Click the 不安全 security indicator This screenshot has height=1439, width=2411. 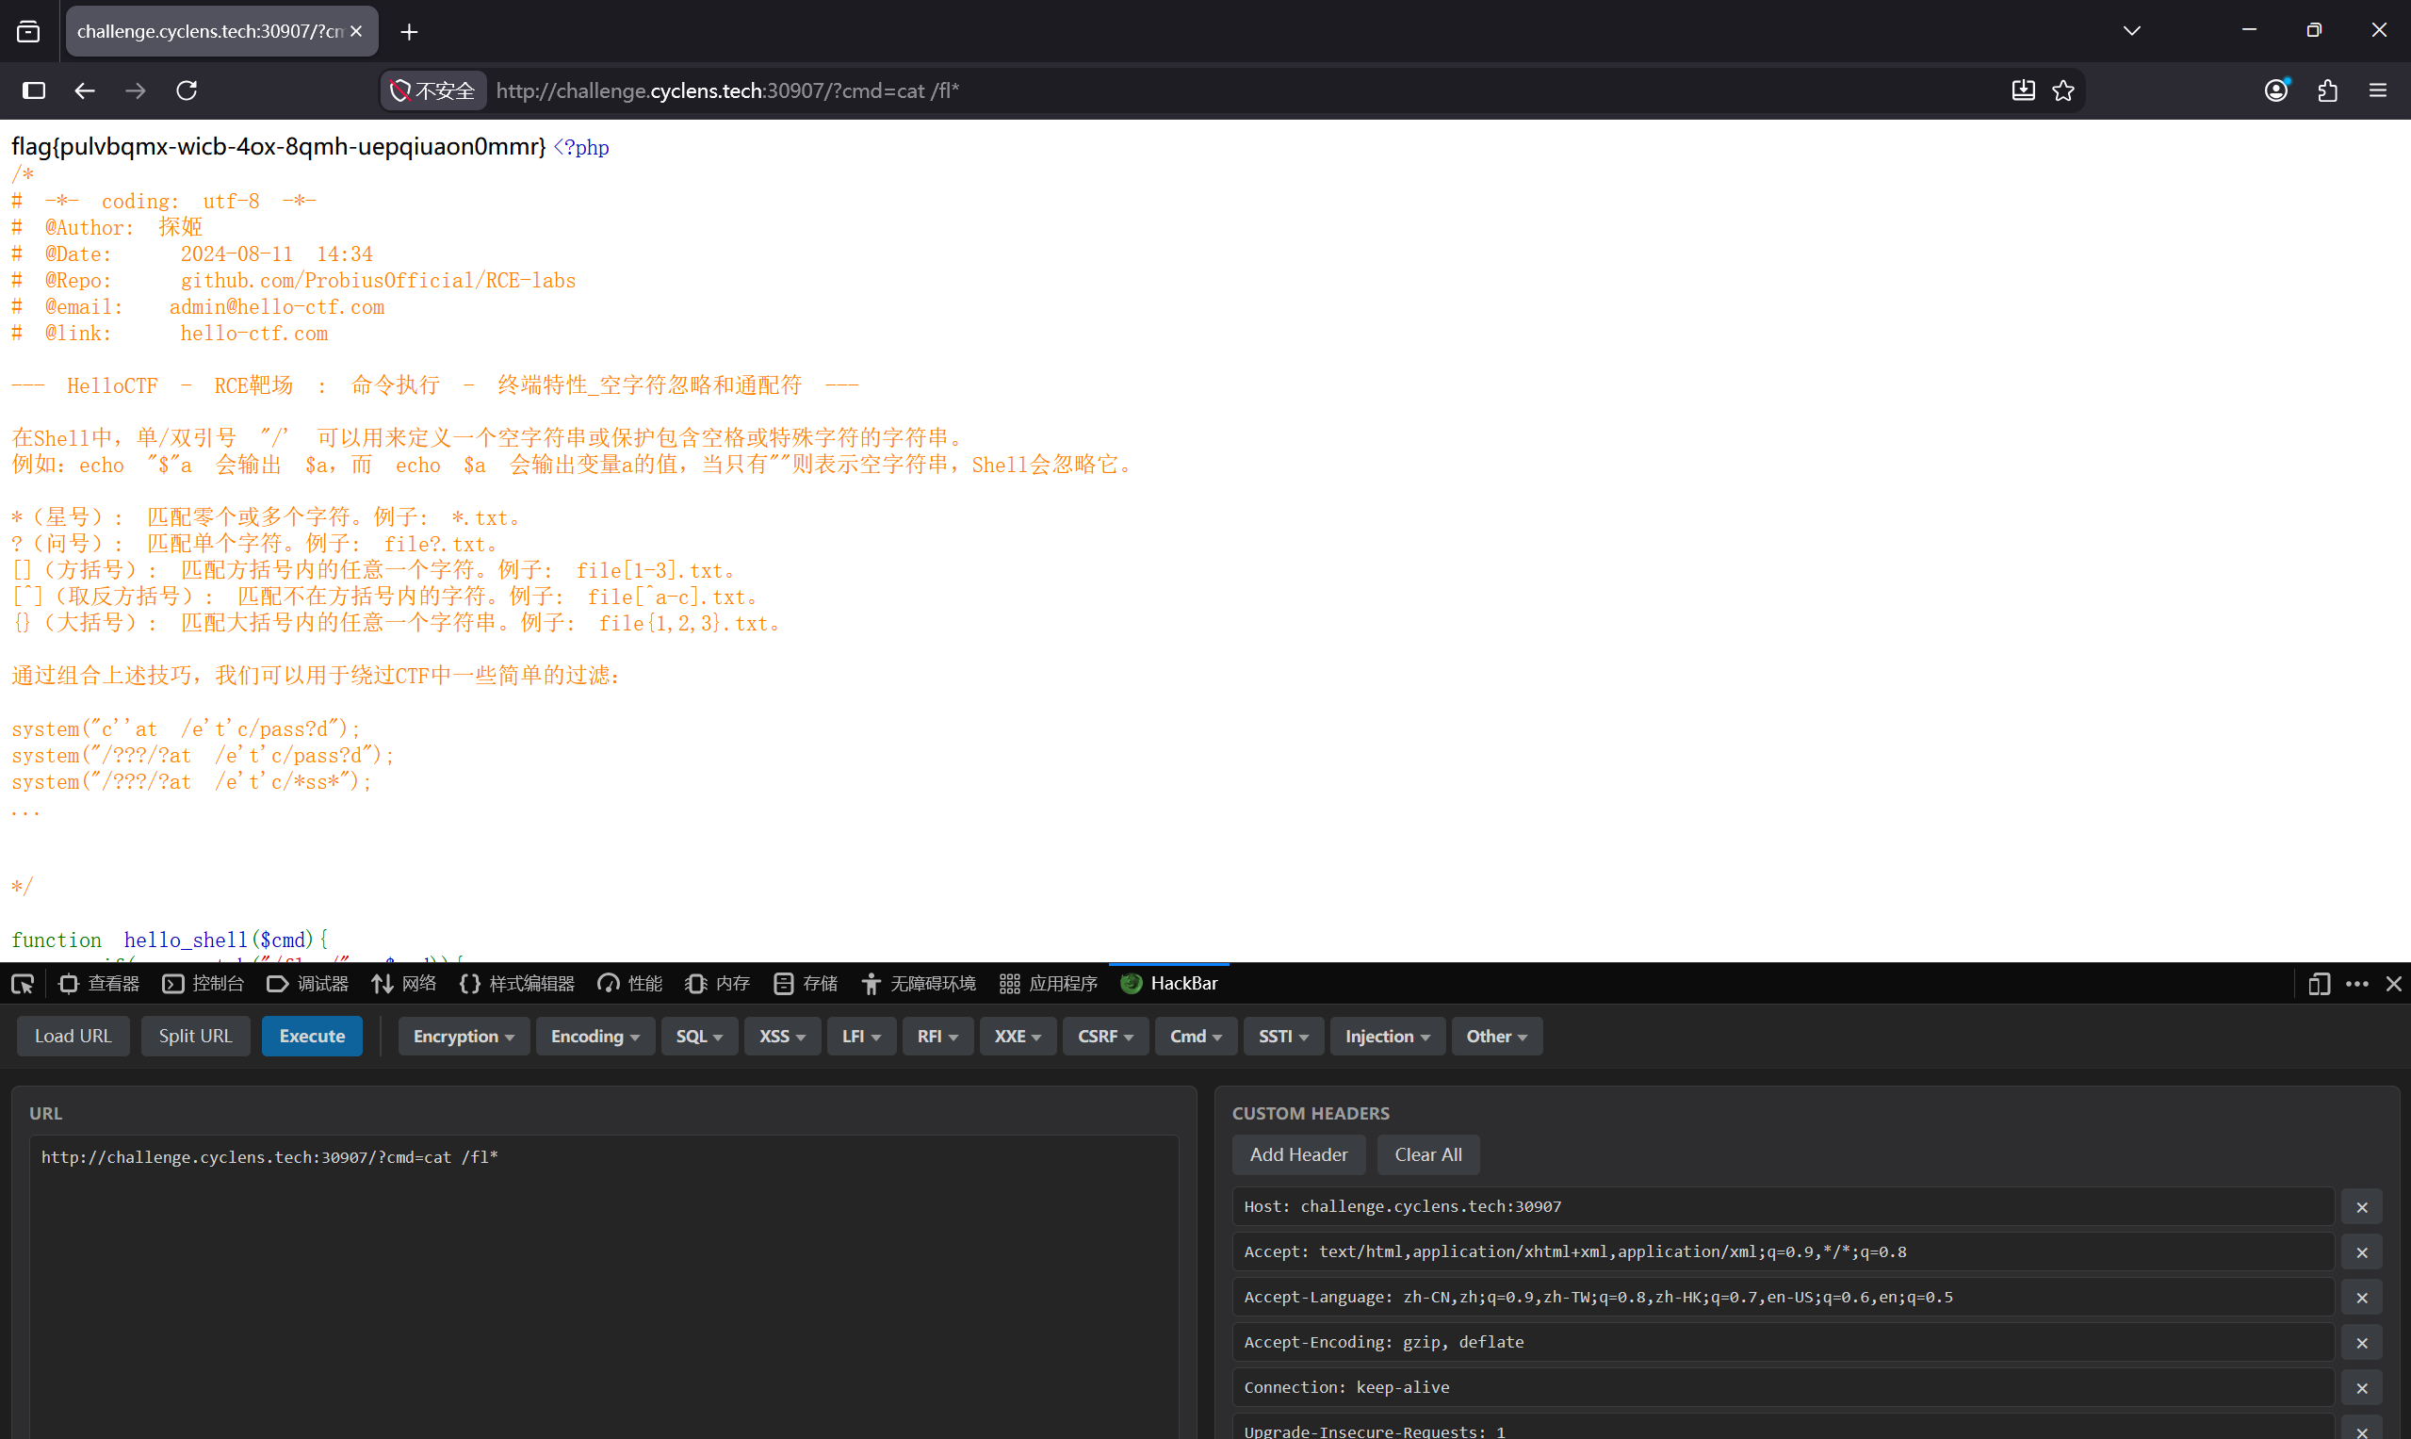pos(432,90)
